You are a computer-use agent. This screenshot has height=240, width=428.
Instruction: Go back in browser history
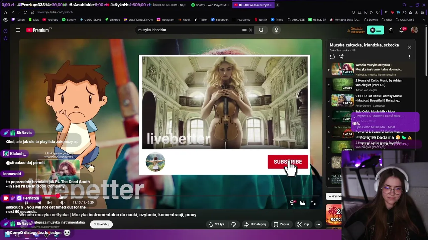tap(13, 12)
